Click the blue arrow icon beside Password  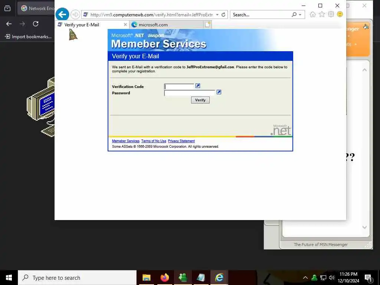(219, 92)
